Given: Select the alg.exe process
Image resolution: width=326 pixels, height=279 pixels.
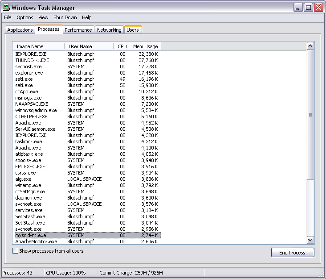Looking at the screenshot, I should coord(87,179).
